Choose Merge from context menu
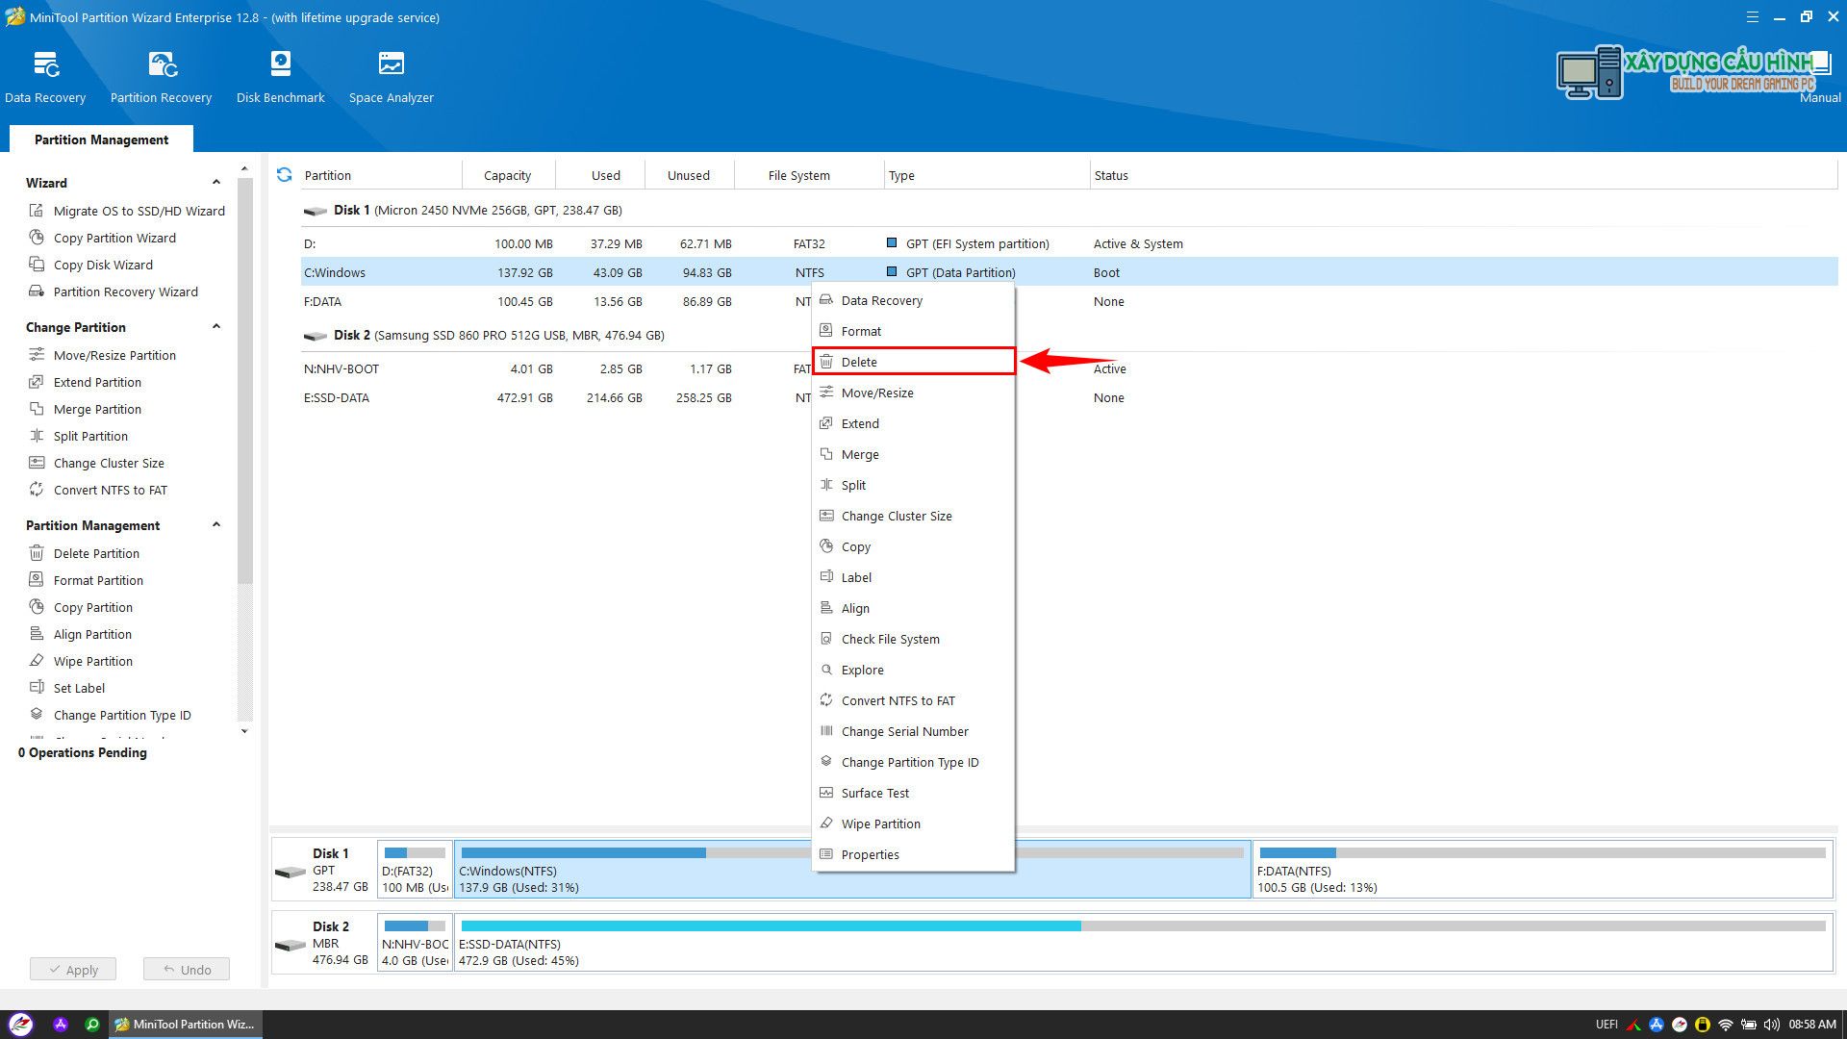This screenshot has width=1847, height=1039. tap(913, 454)
